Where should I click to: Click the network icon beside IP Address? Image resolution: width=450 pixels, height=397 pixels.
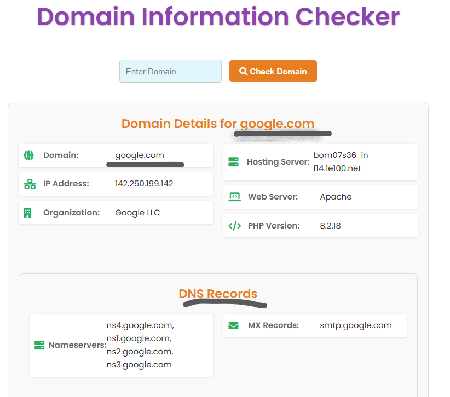point(30,184)
